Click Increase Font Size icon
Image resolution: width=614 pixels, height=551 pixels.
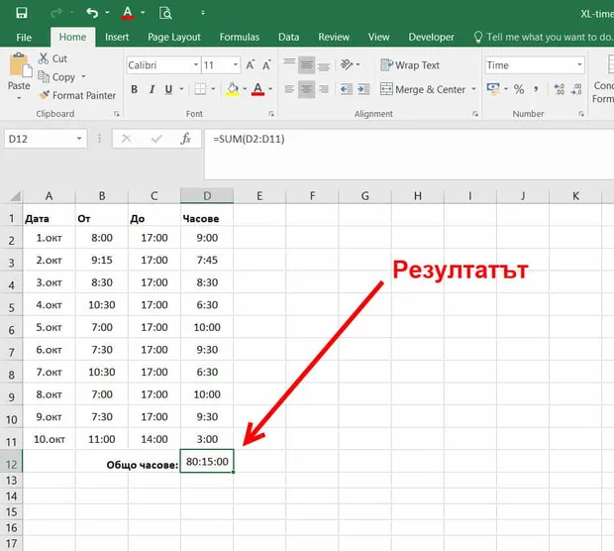click(x=250, y=65)
